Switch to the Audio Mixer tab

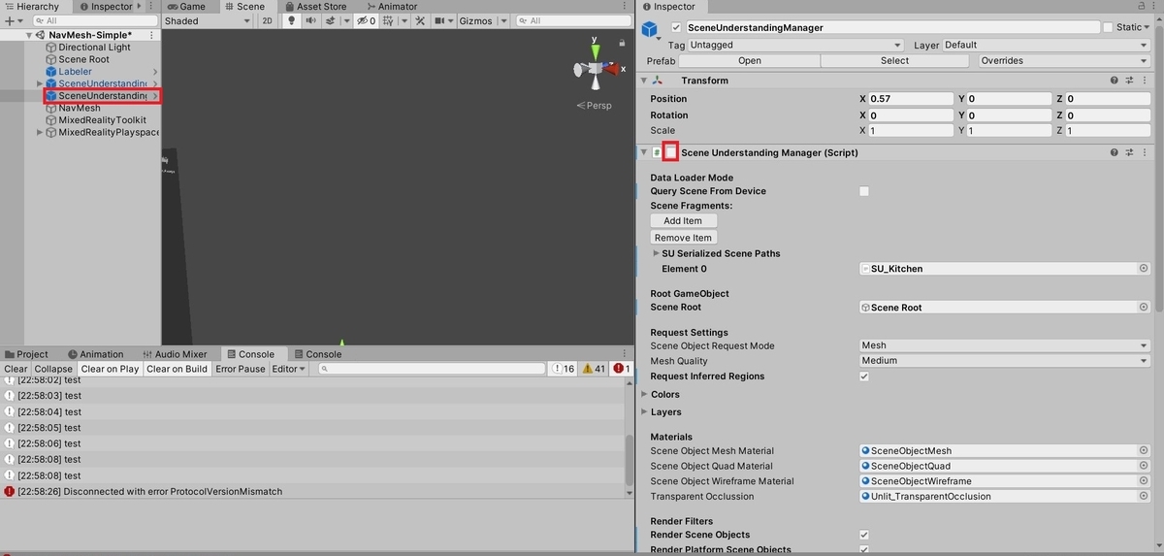pos(175,354)
